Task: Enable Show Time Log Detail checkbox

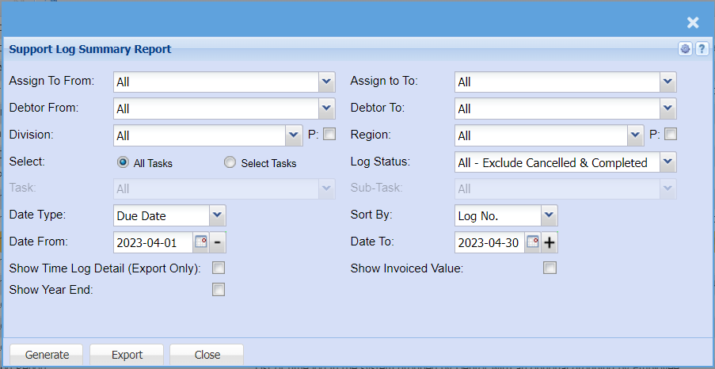Action: pos(219,268)
